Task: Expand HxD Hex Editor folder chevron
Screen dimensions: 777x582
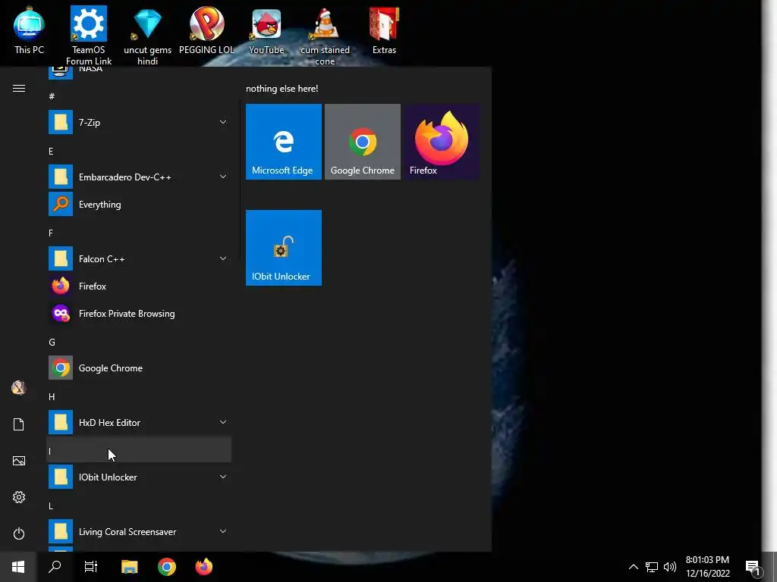Action: coord(223,422)
